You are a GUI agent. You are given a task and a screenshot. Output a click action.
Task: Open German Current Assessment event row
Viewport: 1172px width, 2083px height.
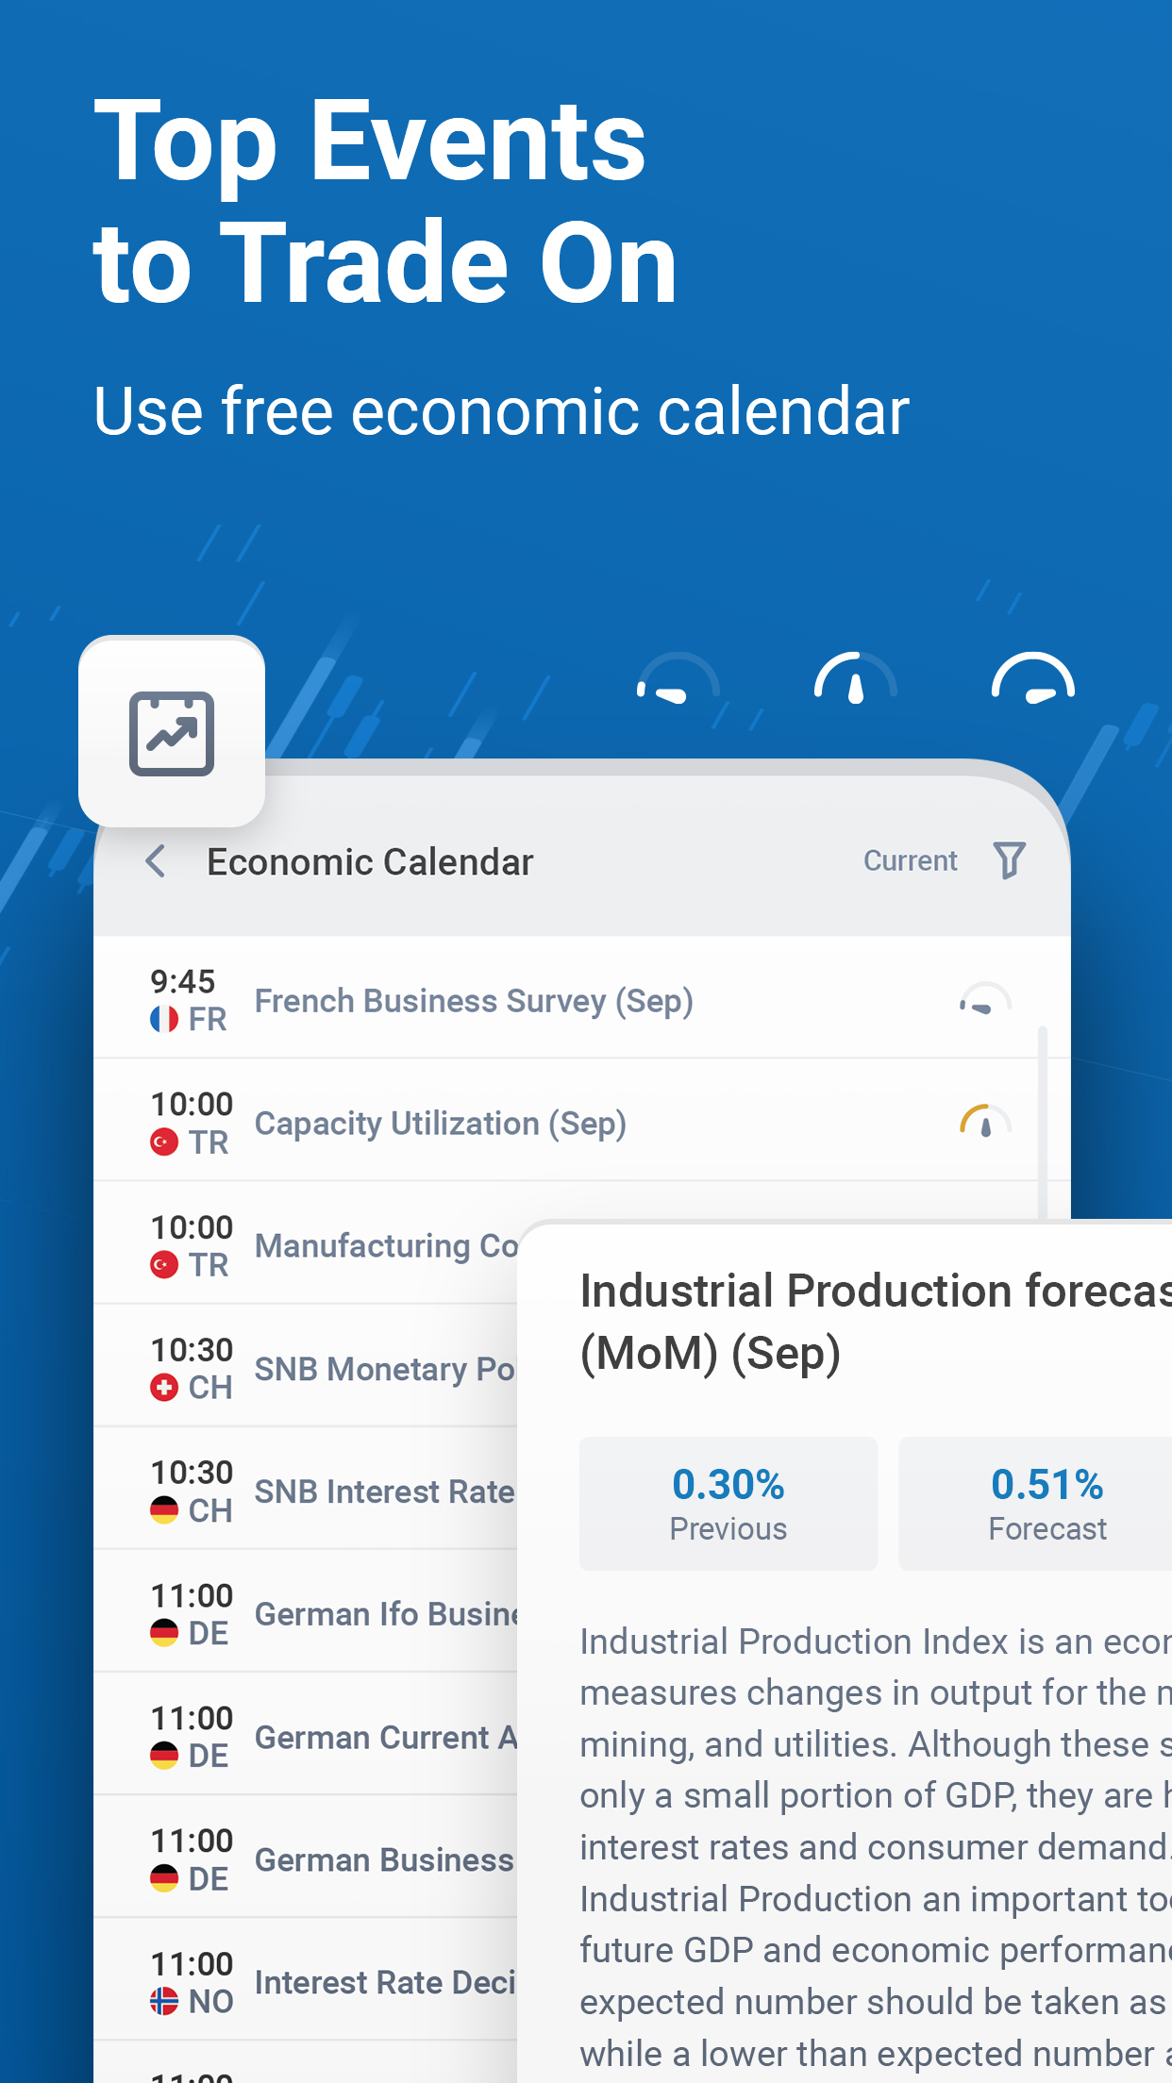386,1737
